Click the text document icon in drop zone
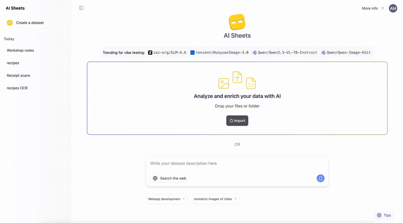 pyautogui.click(x=237, y=77)
